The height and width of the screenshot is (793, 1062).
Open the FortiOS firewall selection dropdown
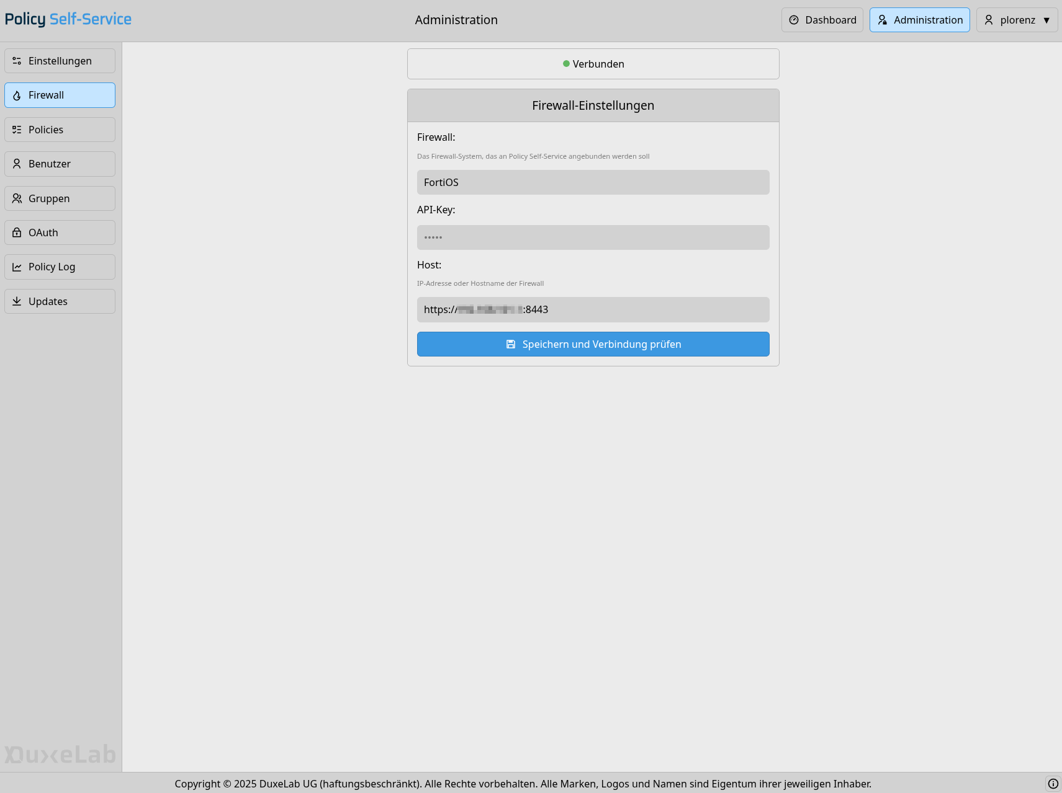(x=593, y=182)
